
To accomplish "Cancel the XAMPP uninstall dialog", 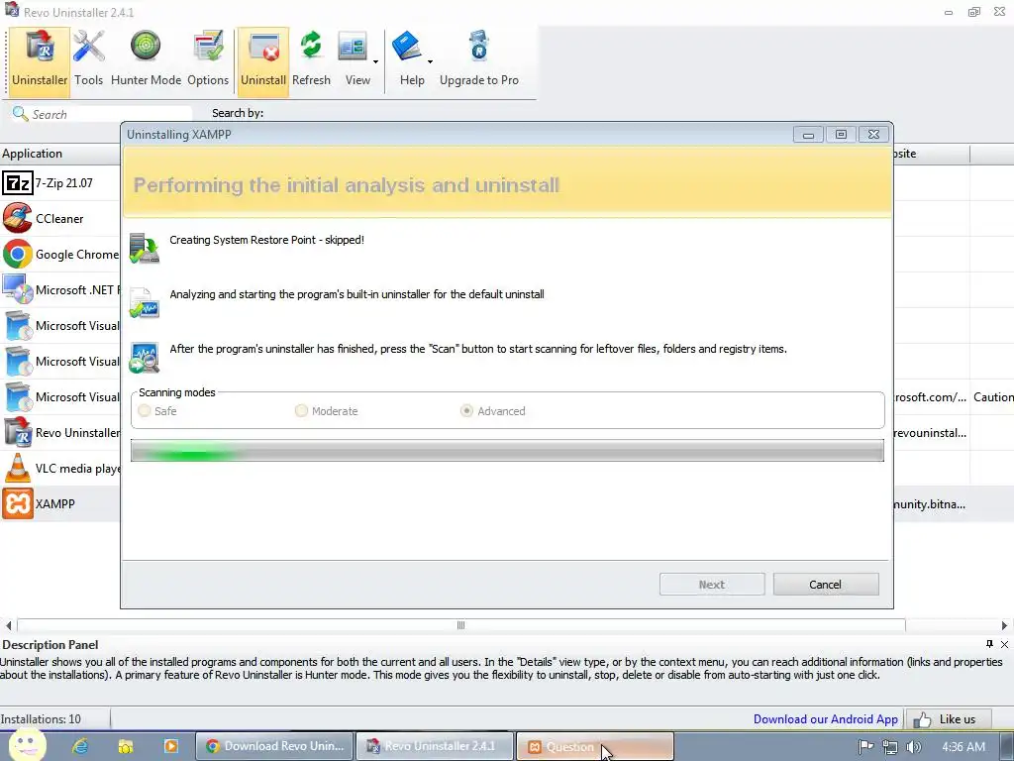I will (826, 585).
